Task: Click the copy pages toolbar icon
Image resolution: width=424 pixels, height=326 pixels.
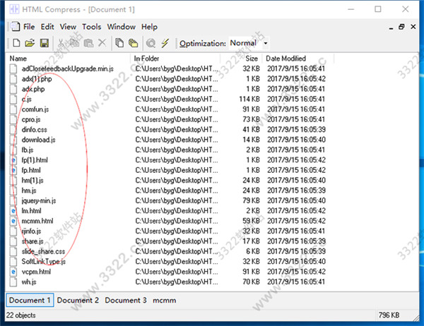Action: click(119, 43)
